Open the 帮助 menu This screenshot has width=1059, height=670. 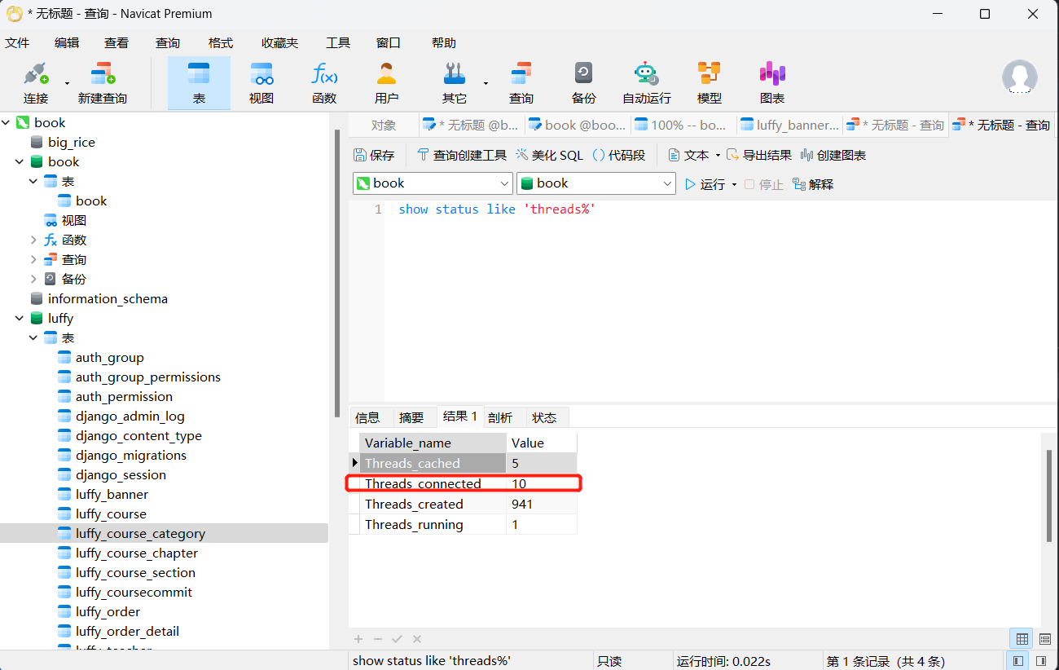(444, 43)
